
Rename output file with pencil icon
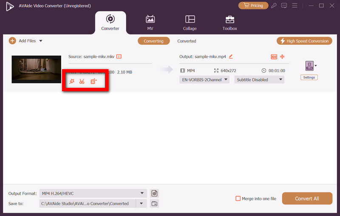click(231, 56)
